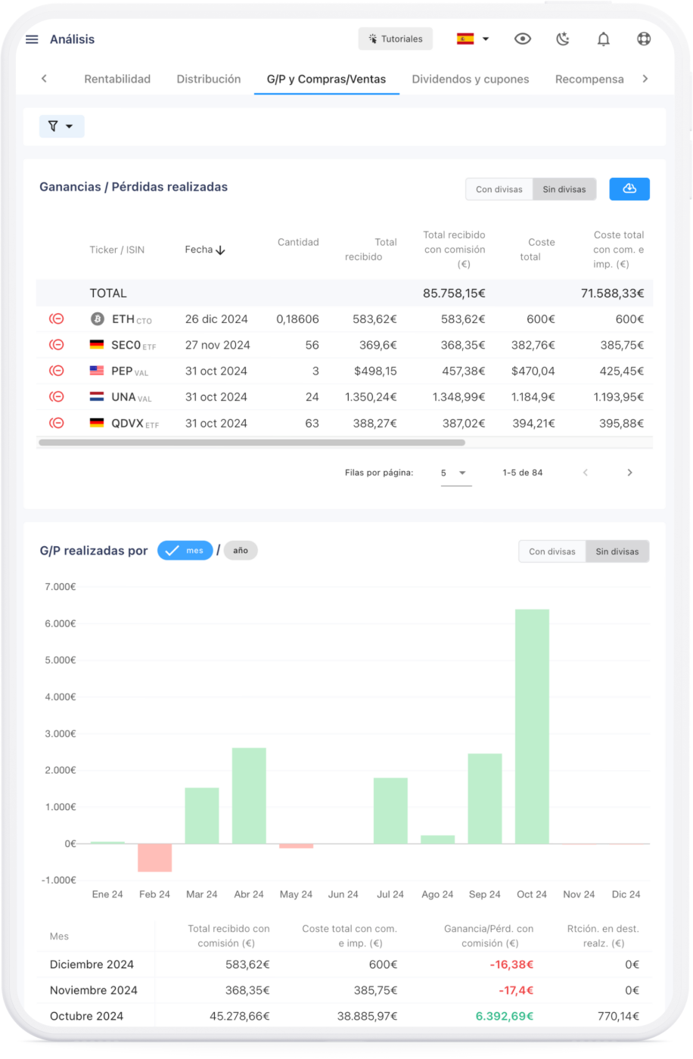Switch chart grouping to año

[x=240, y=551]
